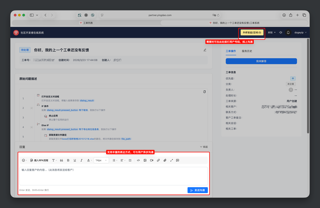This screenshot has width=320, height=208.
Task: Switch to the 服务历史 tab
Action: point(247,51)
